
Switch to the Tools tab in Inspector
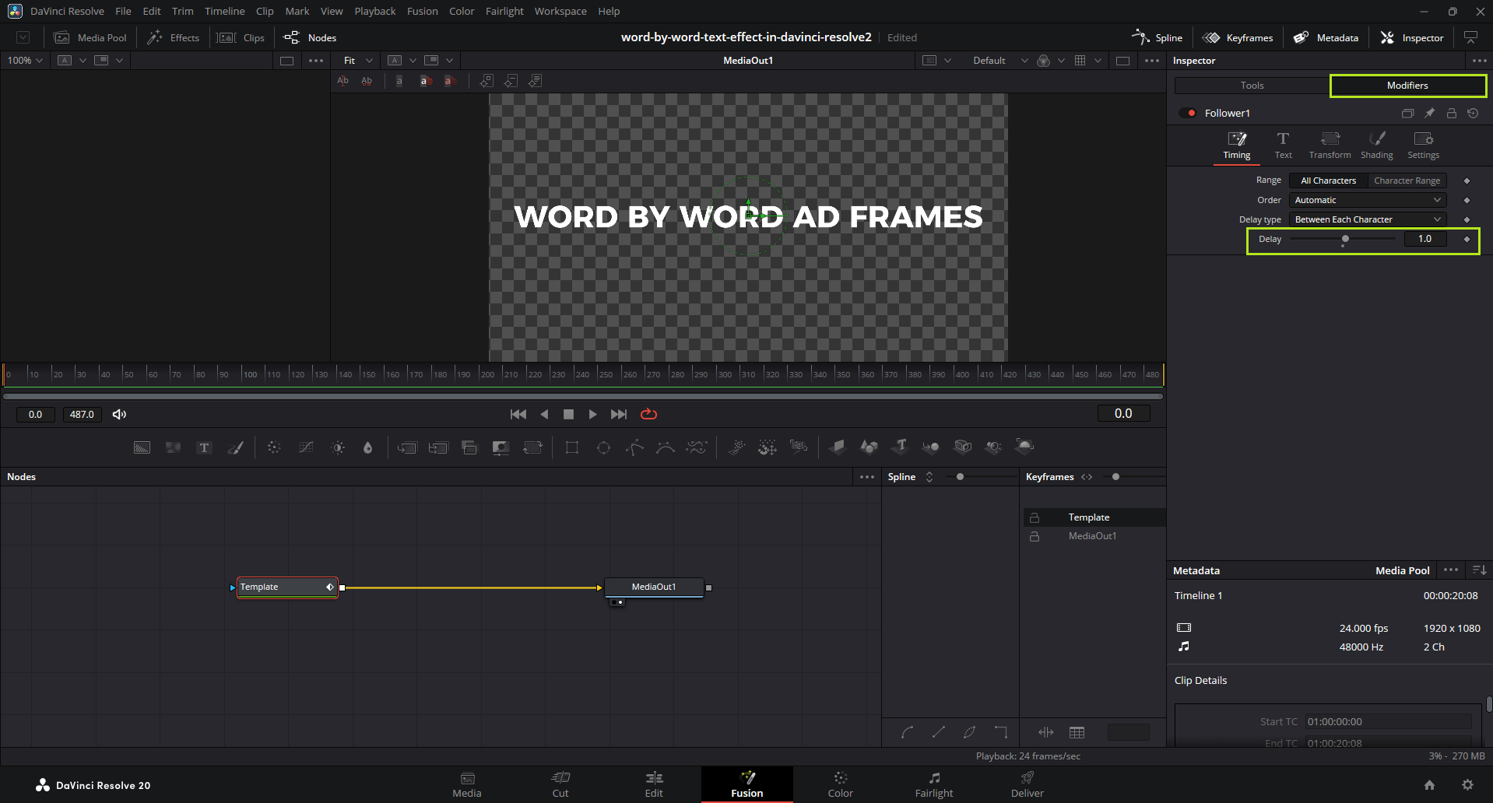point(1252,86)
